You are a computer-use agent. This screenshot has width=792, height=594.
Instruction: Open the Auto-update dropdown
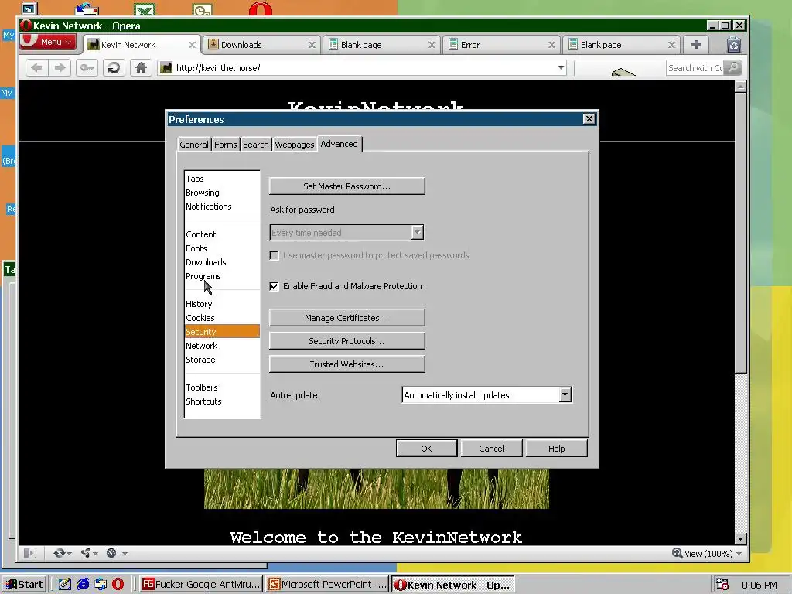coord(565,395)
